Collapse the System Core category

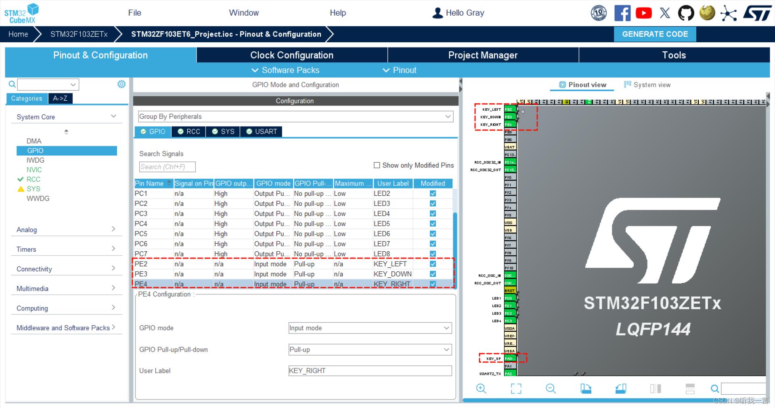pyautogui.click(x=113, y=116)
